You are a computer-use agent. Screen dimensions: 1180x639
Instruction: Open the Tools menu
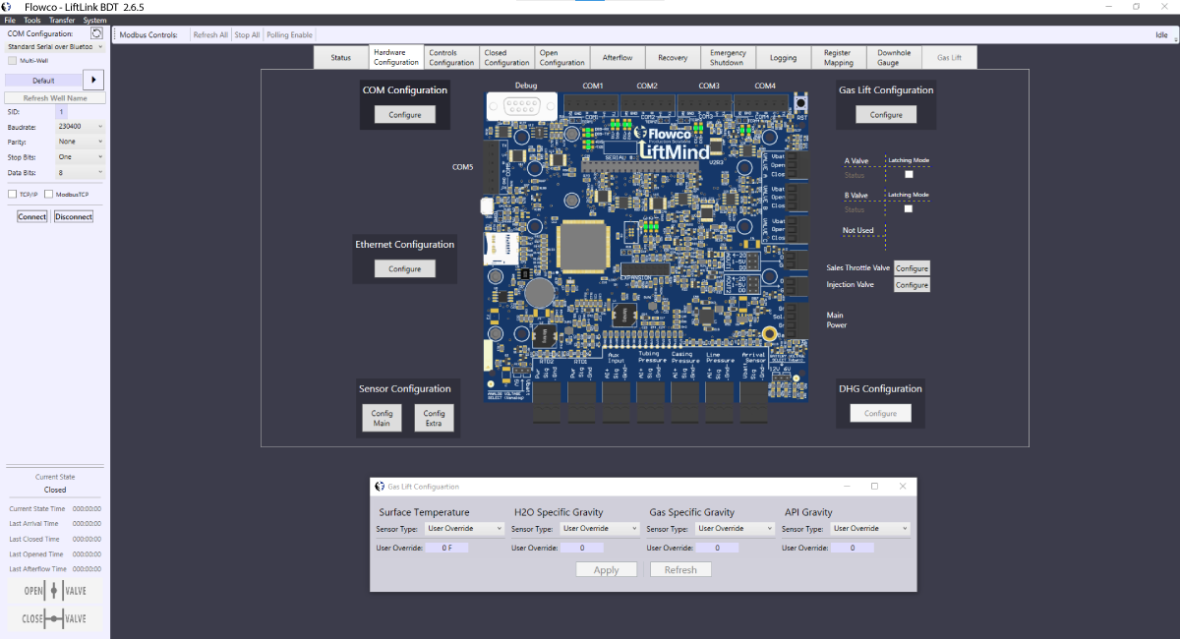click(32, 20)
